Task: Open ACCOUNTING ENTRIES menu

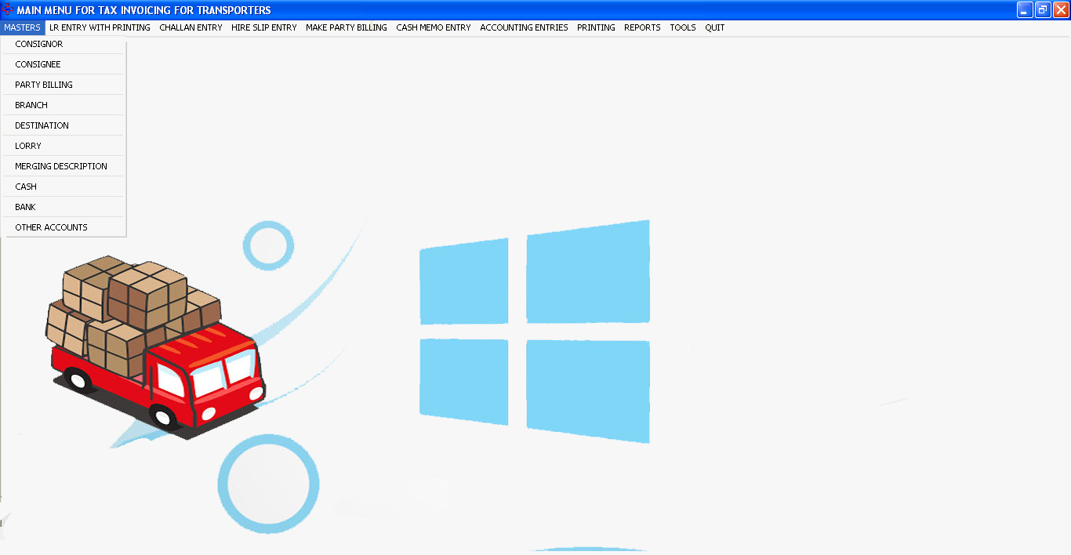Action: 524,27
